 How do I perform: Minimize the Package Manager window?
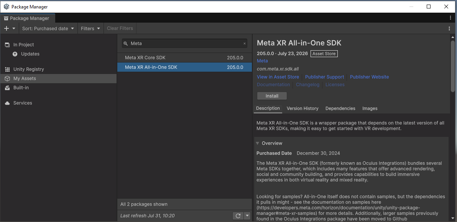pos(411,7)
